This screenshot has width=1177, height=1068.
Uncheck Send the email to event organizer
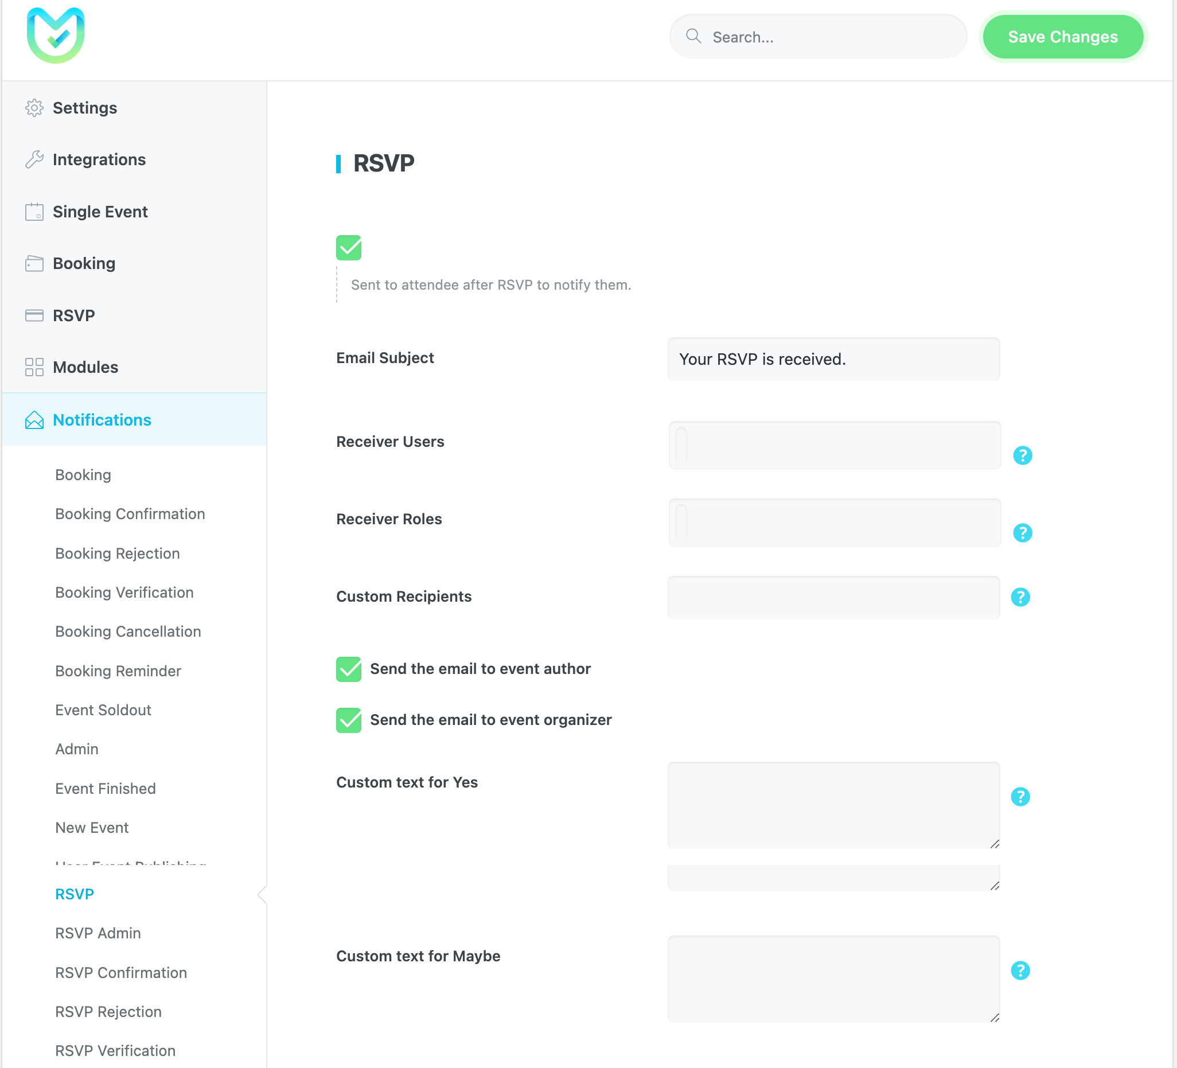[349, 720]
